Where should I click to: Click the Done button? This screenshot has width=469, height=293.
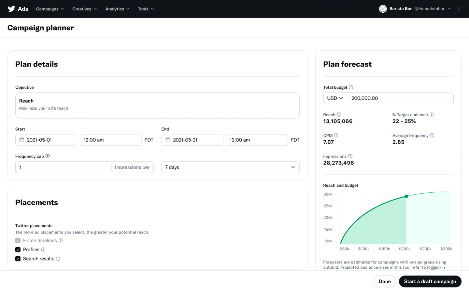385,281
